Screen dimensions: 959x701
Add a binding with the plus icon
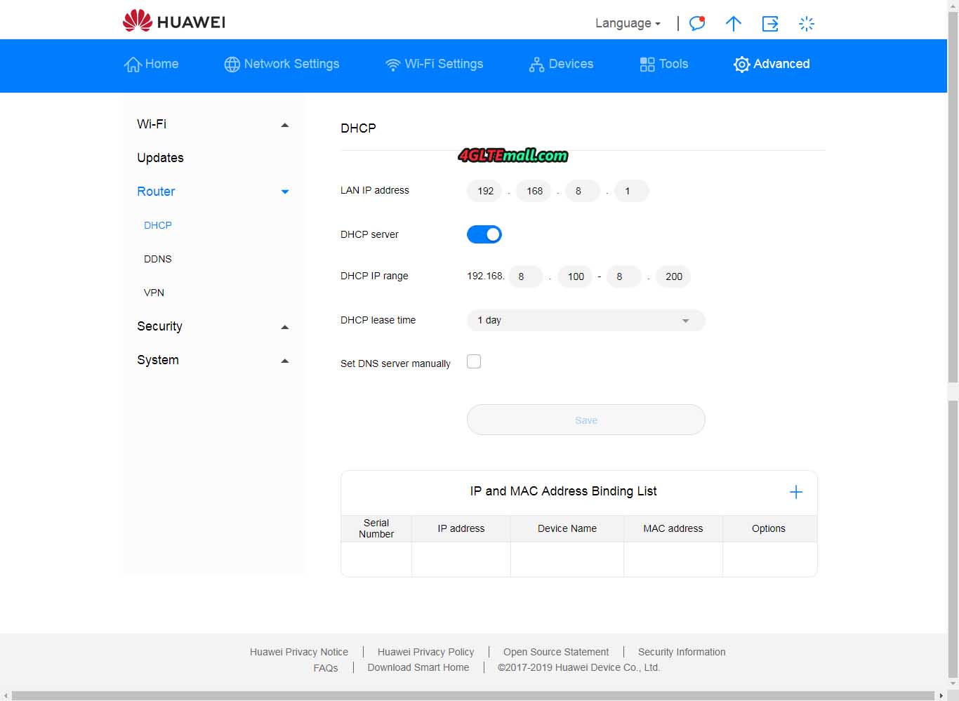pos(795,492)
